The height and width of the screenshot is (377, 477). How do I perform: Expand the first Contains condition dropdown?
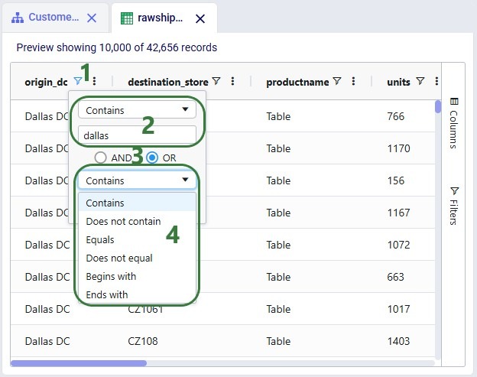point(137,110)
